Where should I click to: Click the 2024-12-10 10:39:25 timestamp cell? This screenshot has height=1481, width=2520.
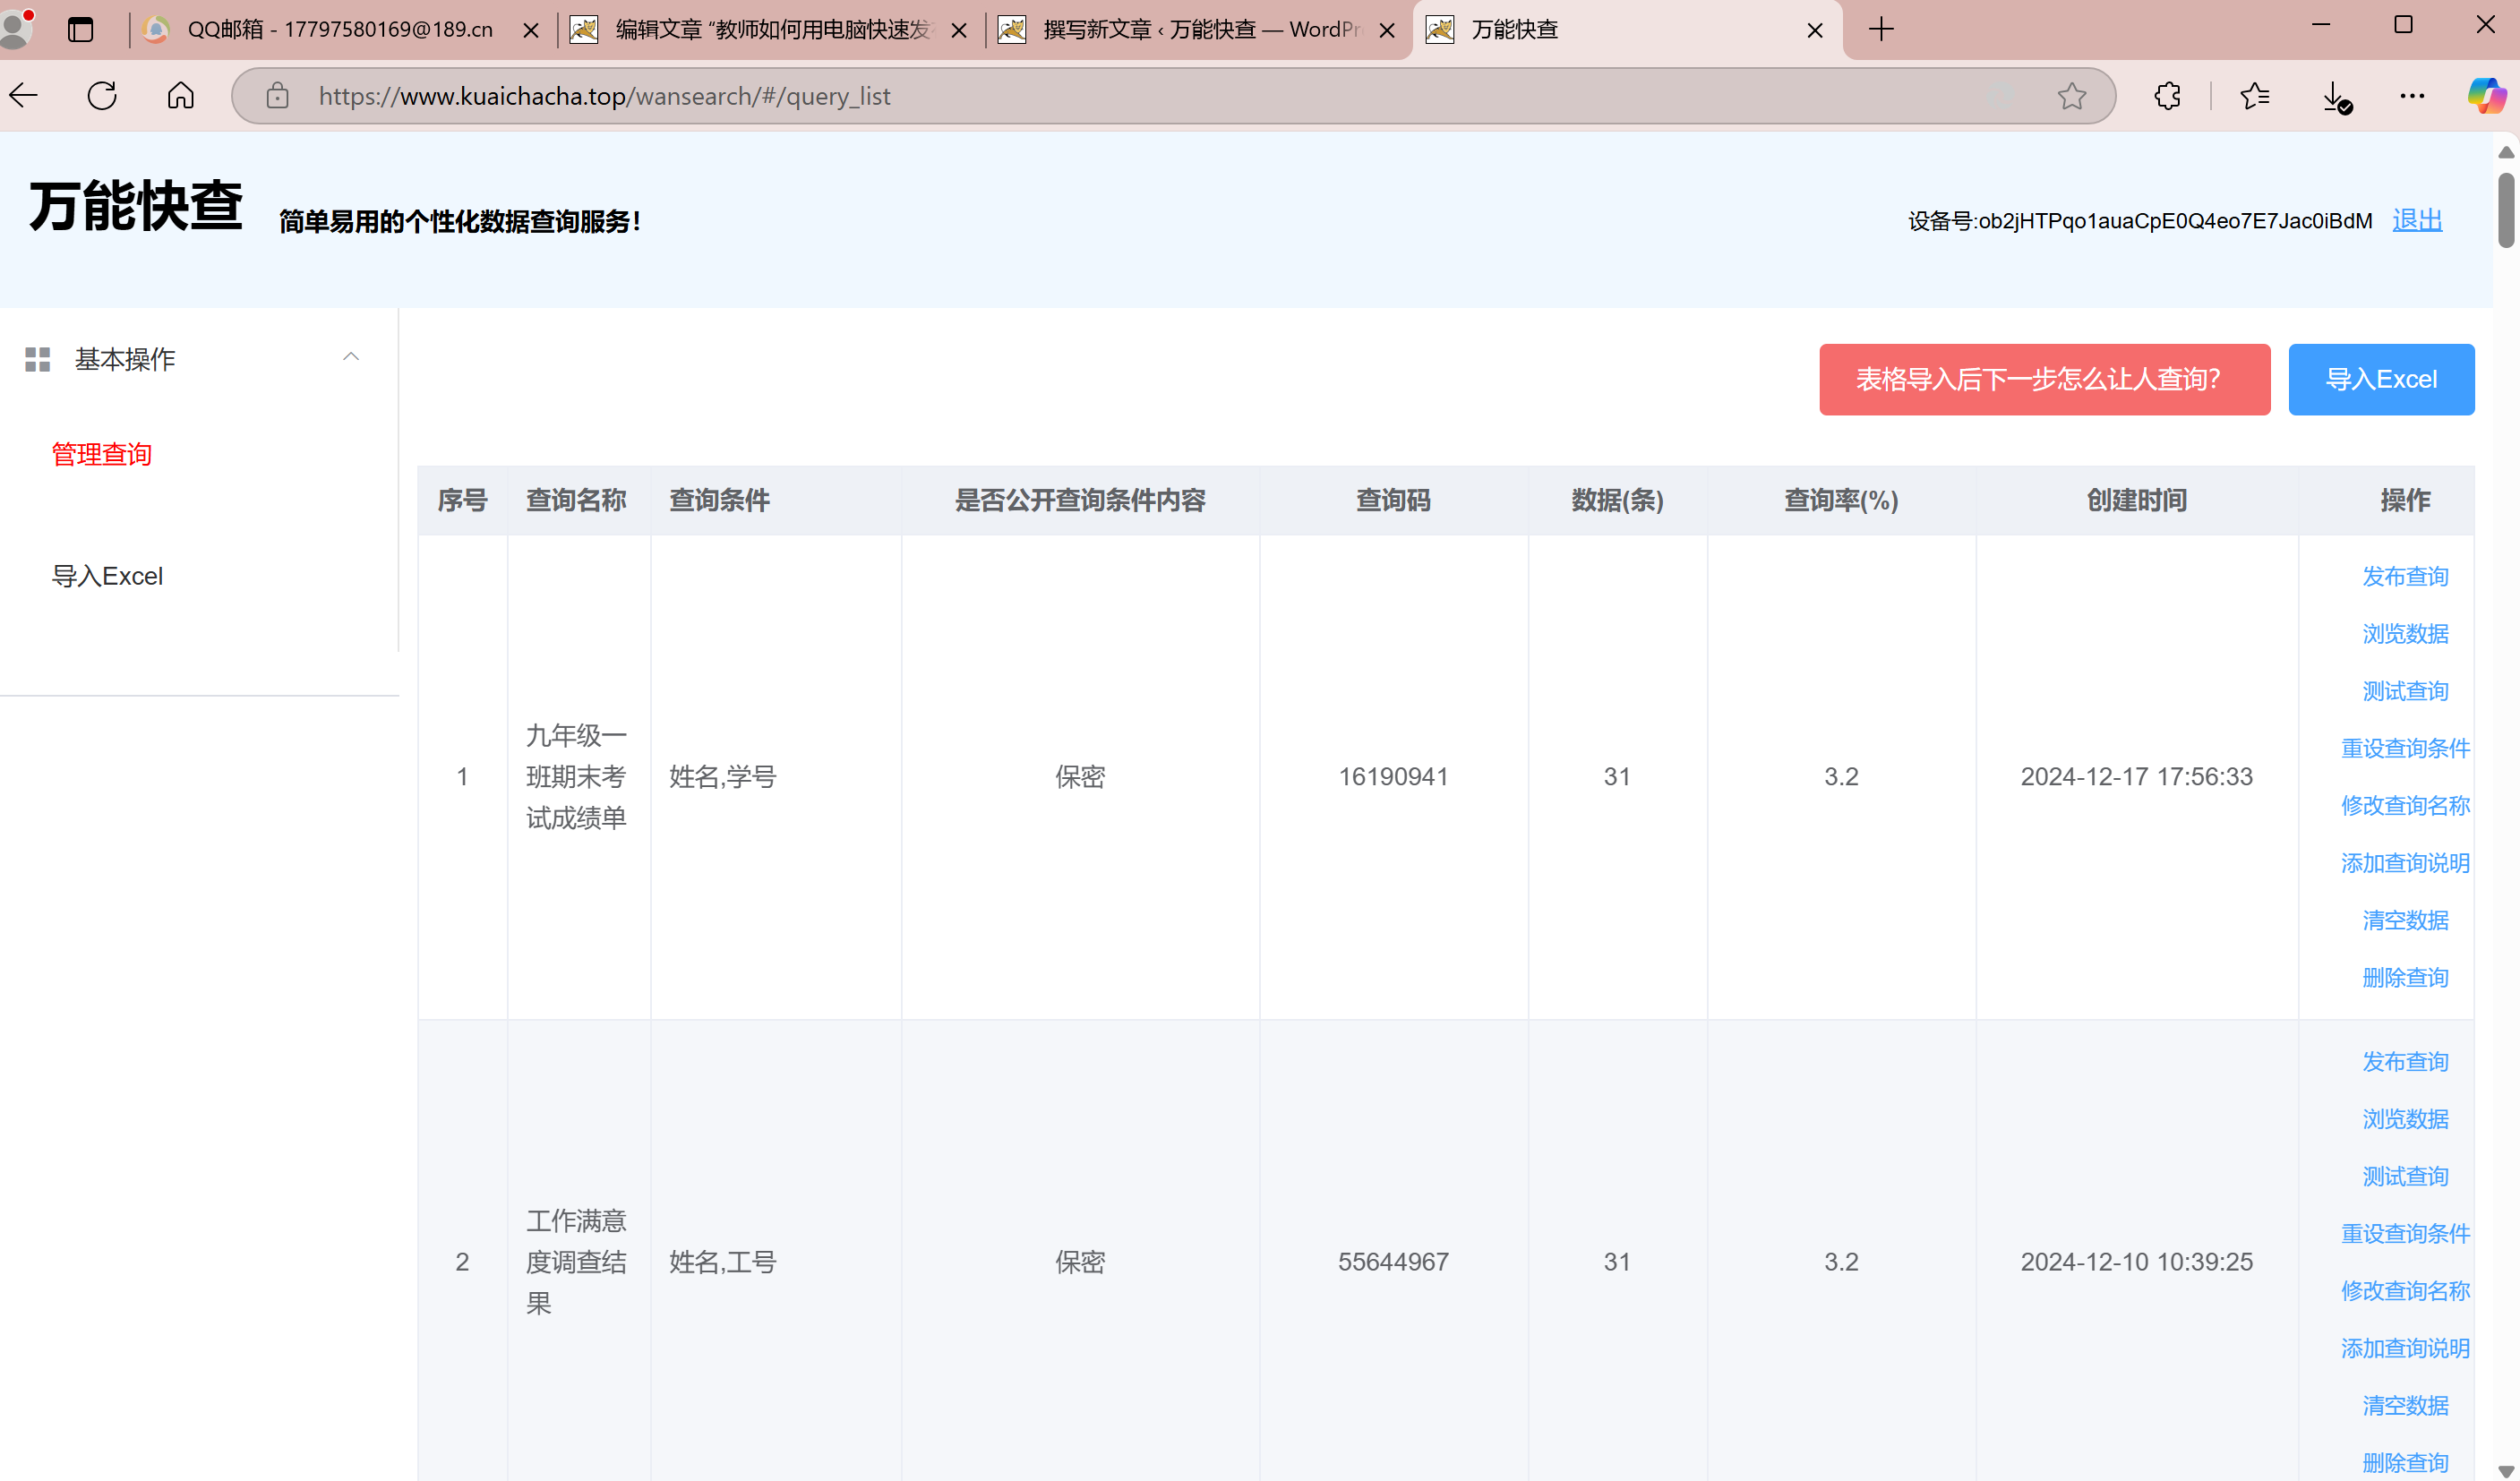(2136, 1262)
